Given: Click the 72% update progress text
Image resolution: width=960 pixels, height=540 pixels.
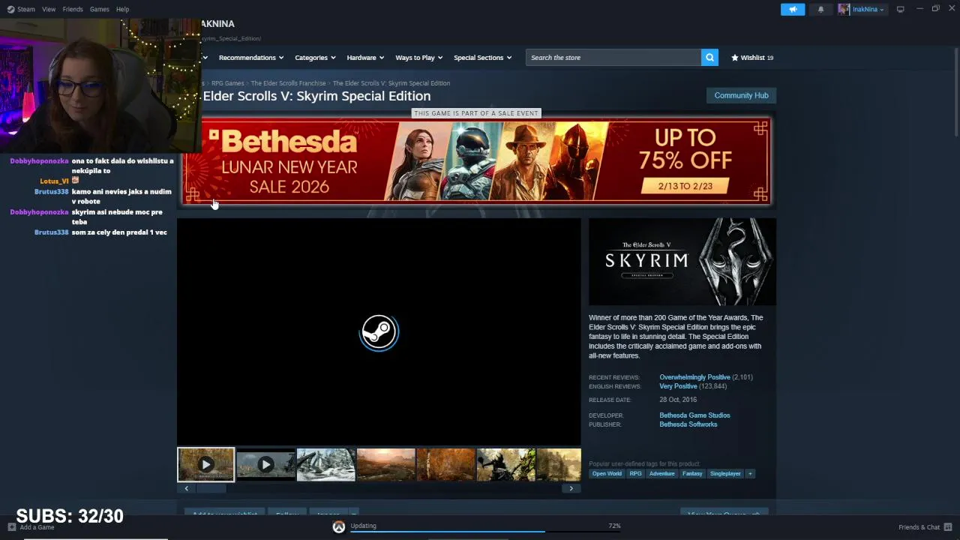Looking at the screenshot, I should coord(614,526).
